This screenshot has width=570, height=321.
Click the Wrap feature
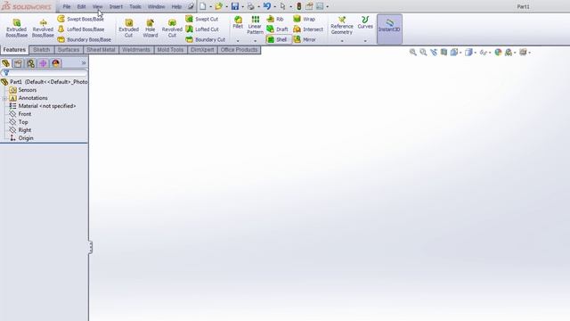point(305,19)
